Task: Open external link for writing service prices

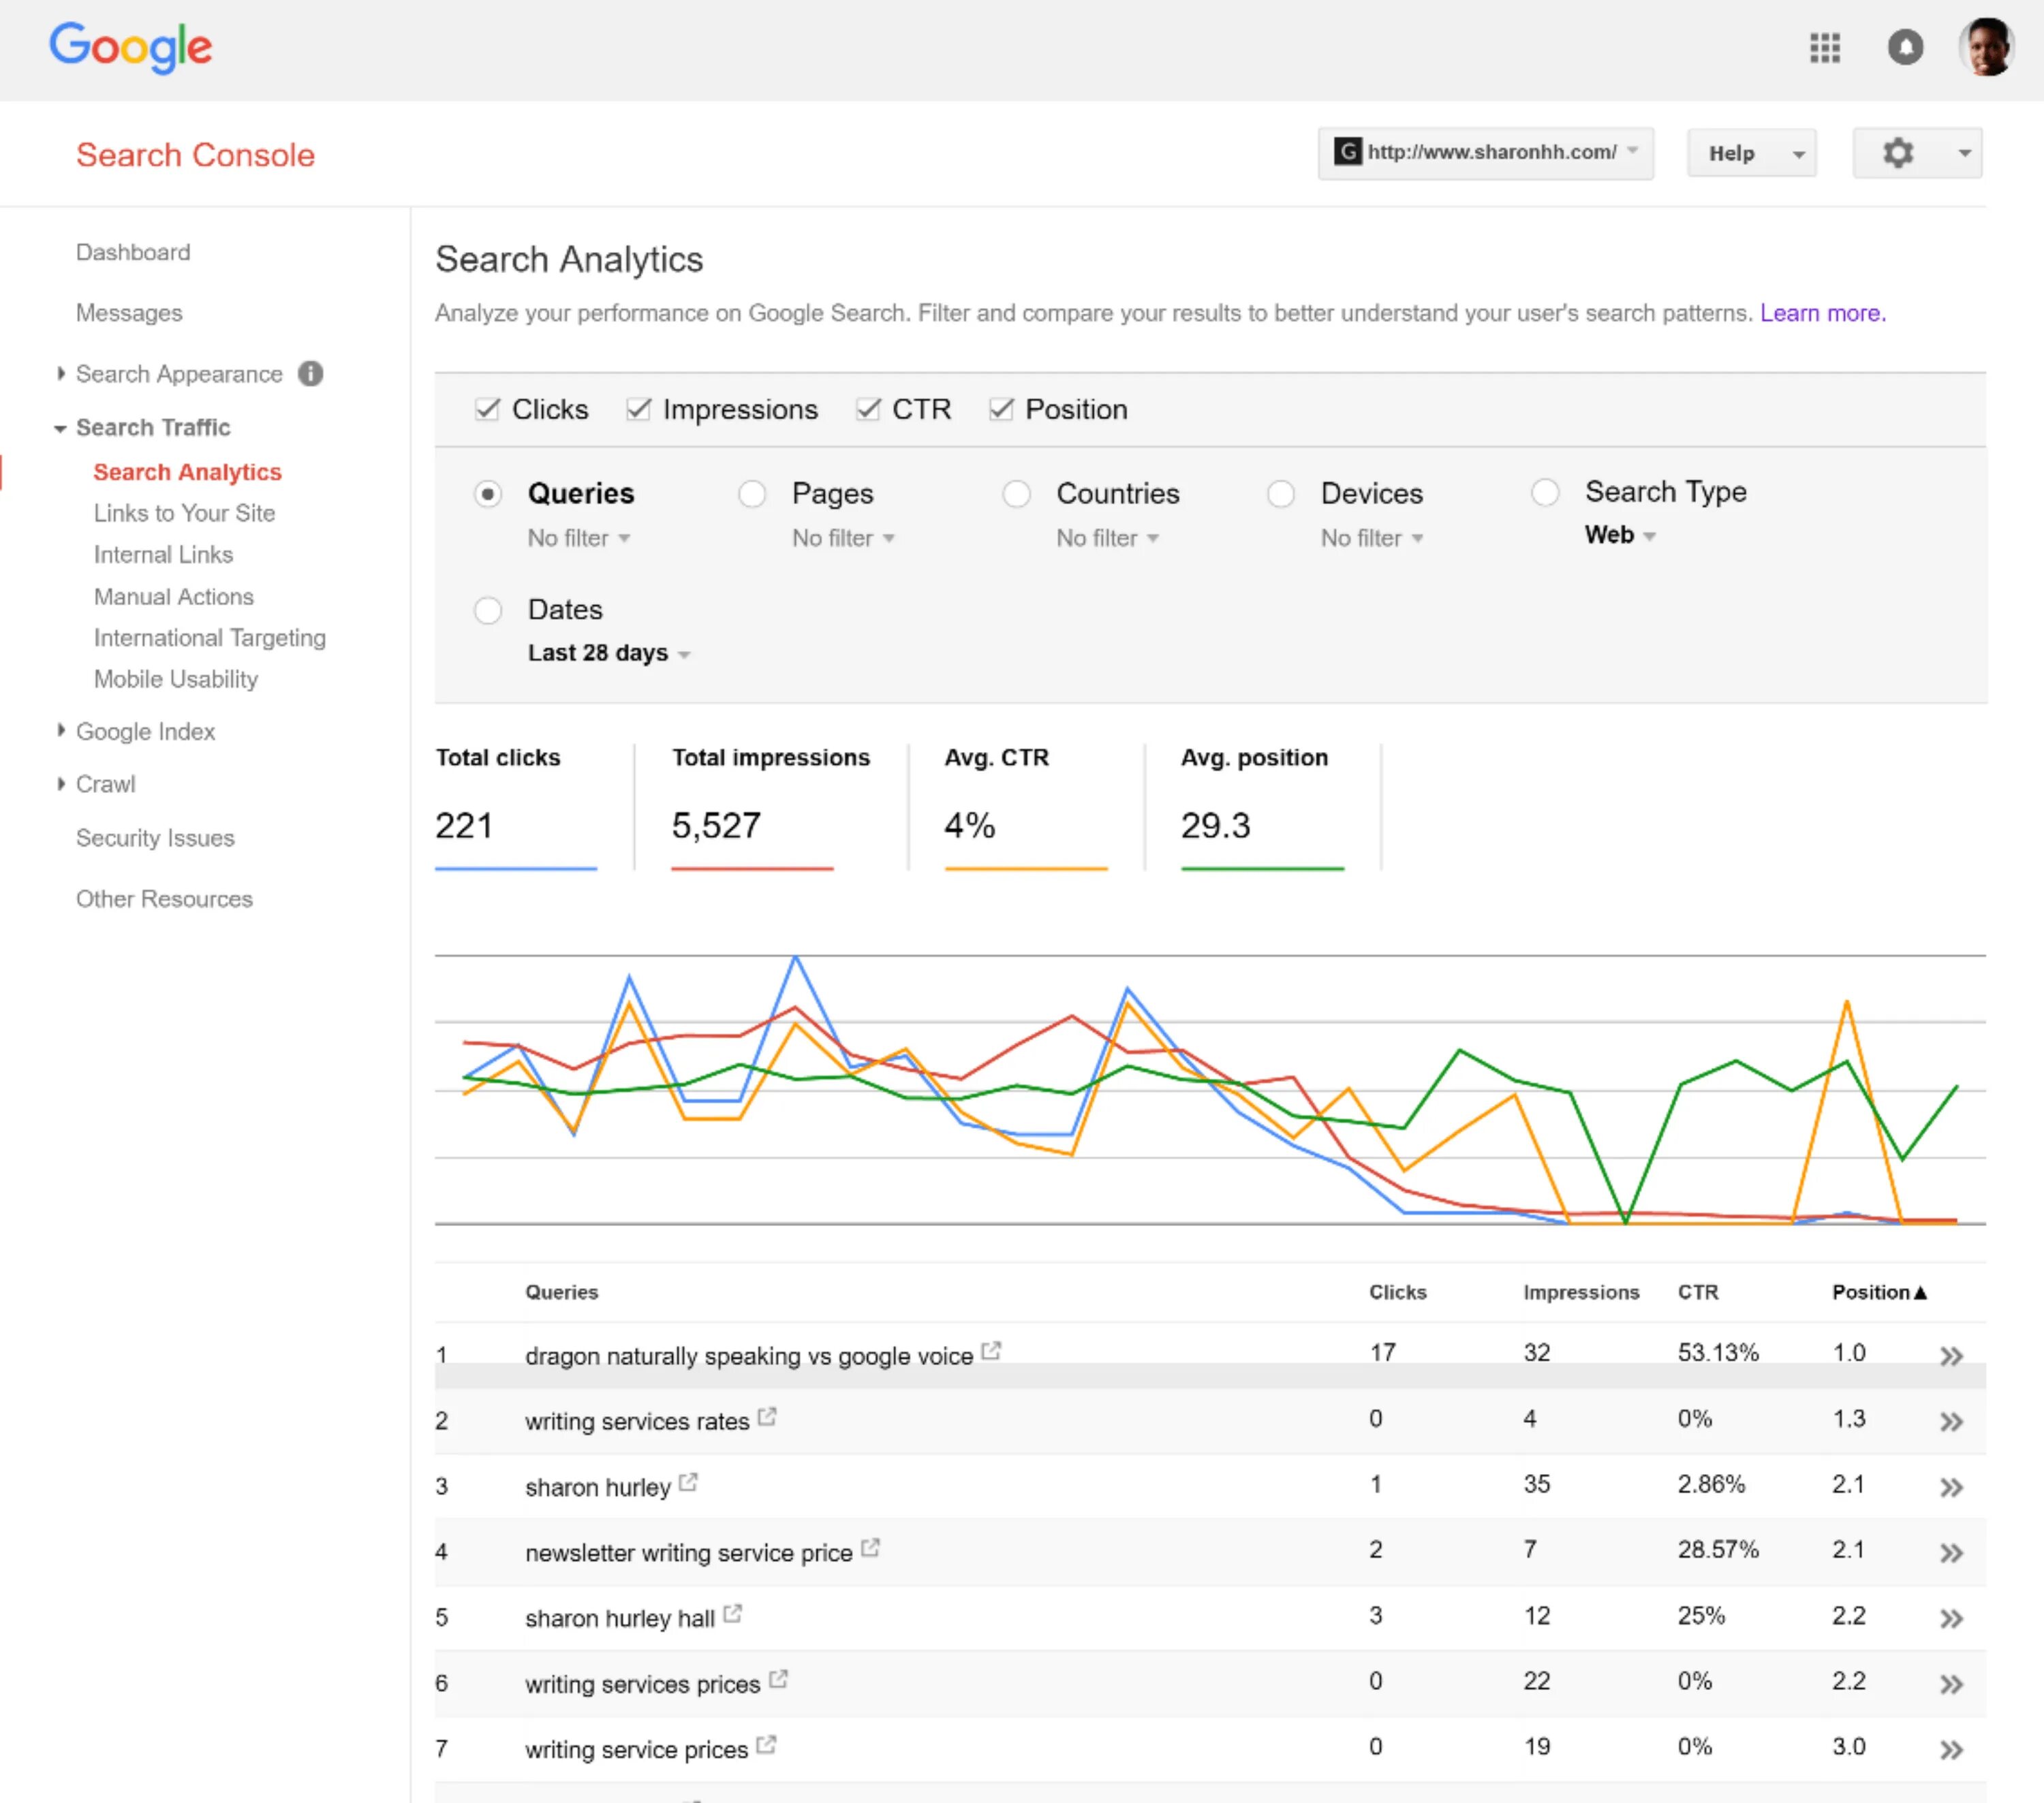Action: (766, 1745)
